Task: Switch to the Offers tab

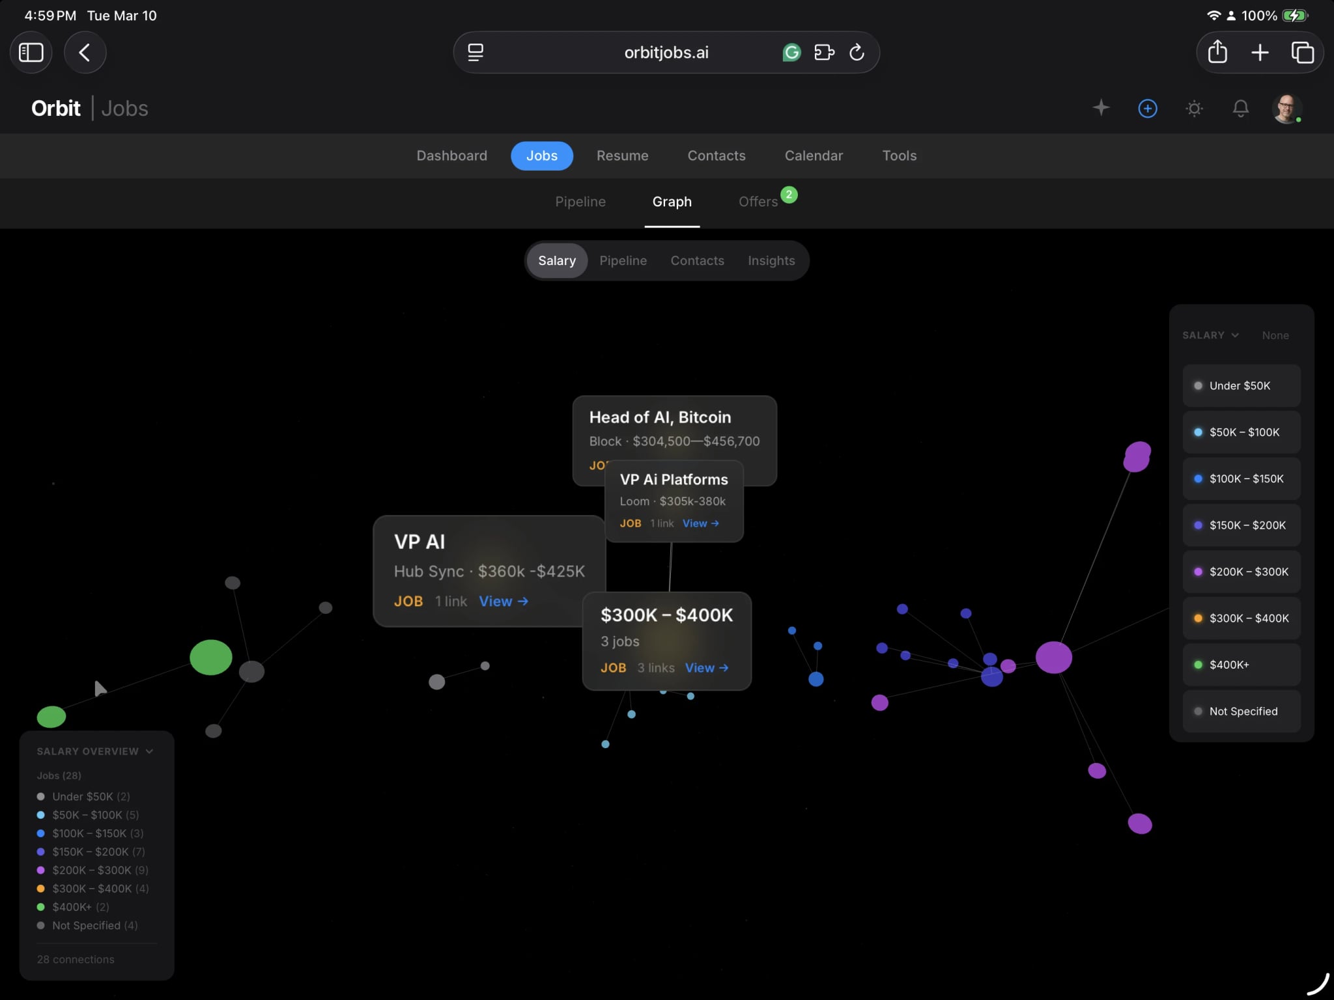Action: (x=758, y=202)
